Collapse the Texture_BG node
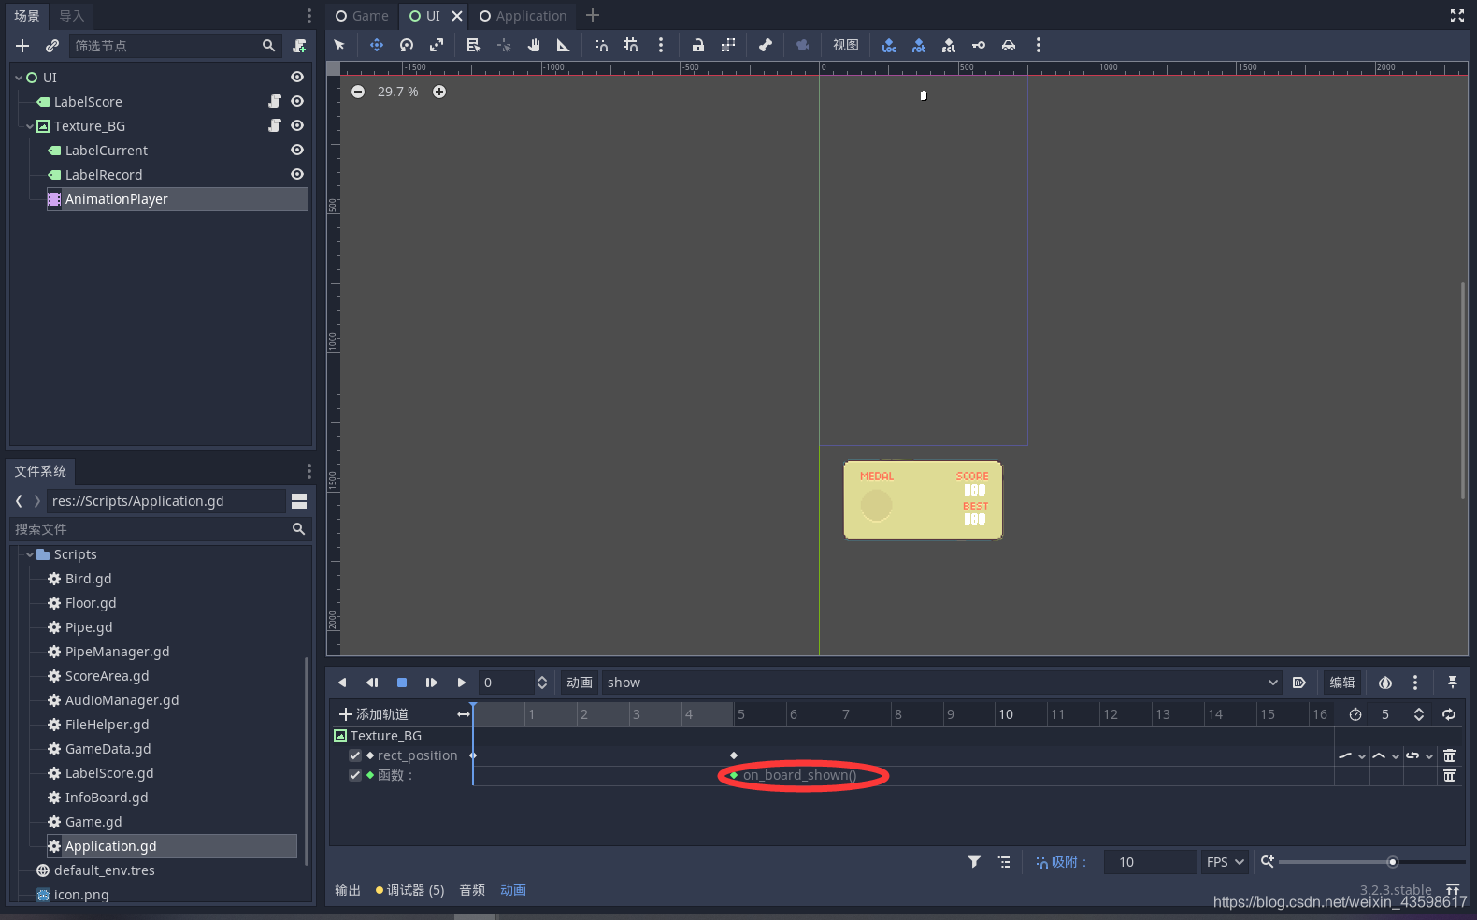This screenshot has width=1477, height=920. [x=30, y=126]
